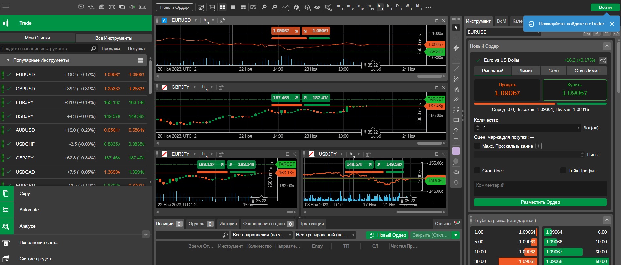Take chart snapshot with camera icon
Image resolution: width=621 pixels, height=265 pixels.
pos(456,172)
